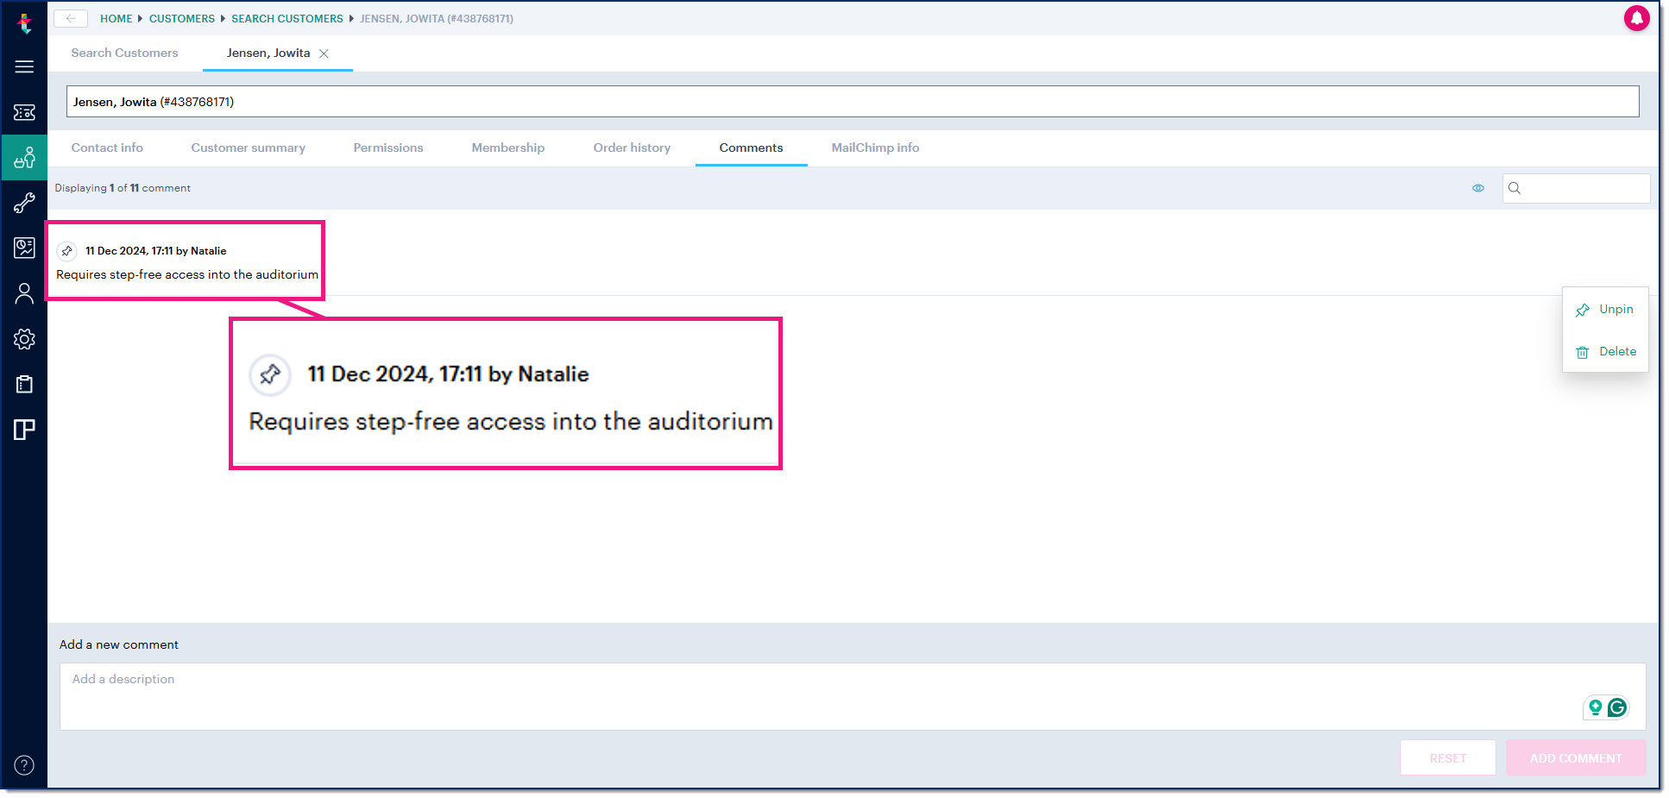Toggle the pin icon on Natalie's comment
This screenshot has height=798, width=1669.
tap(67, 251)
